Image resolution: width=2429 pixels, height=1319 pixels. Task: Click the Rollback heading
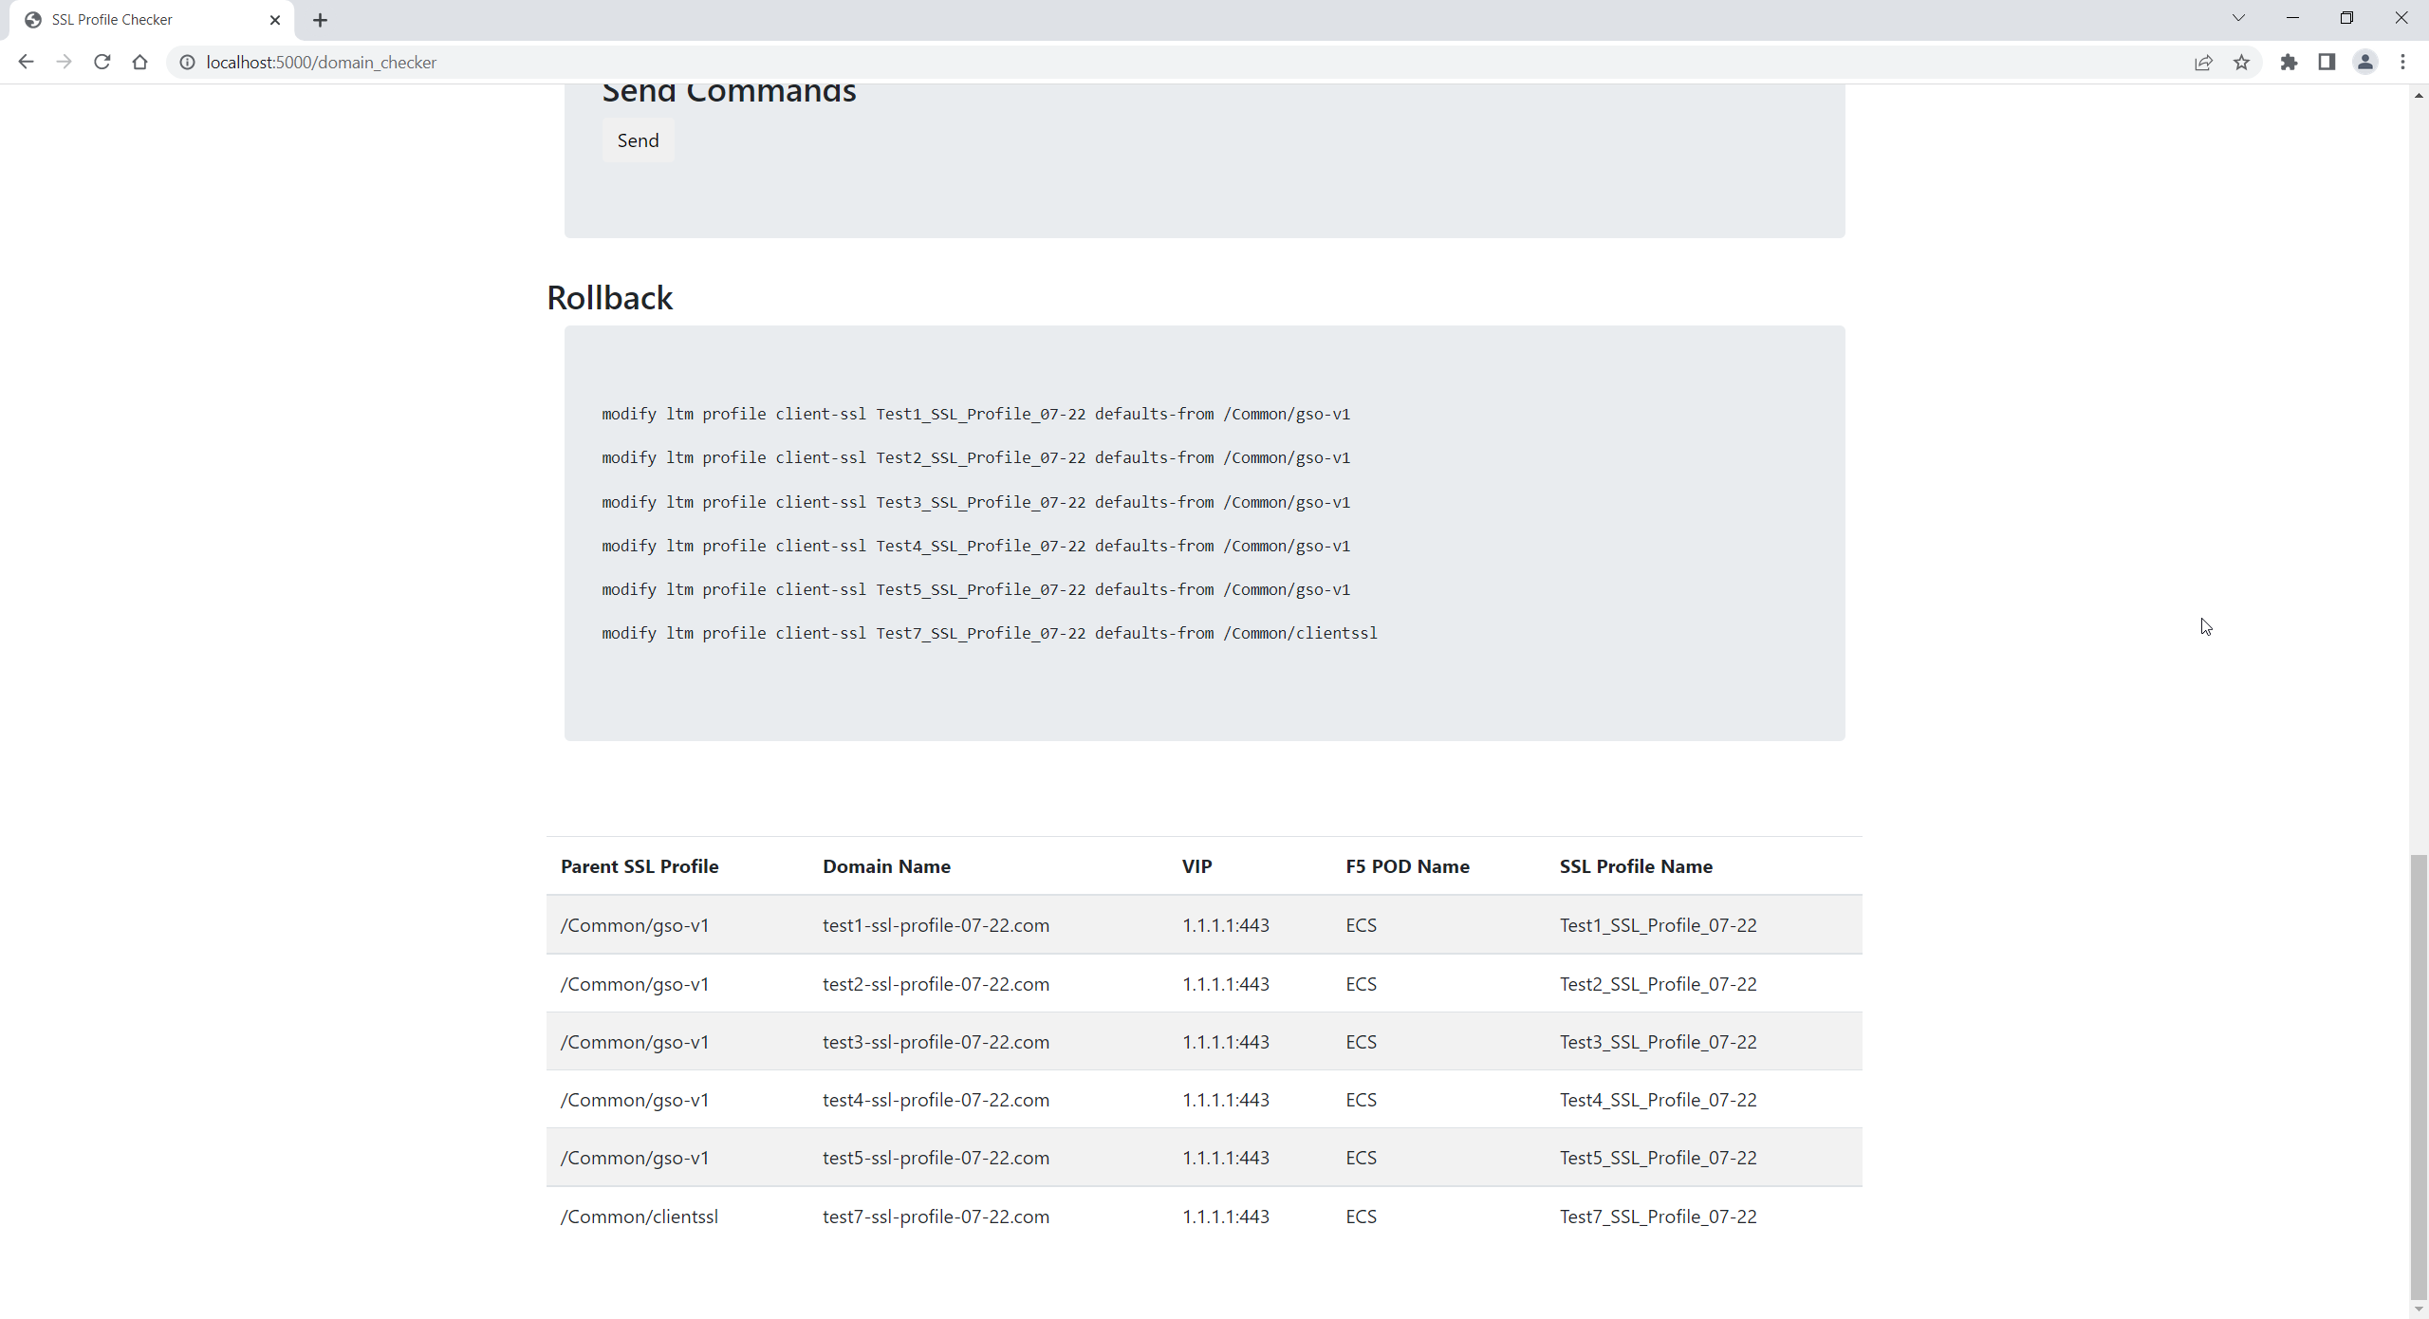[609, 298]
